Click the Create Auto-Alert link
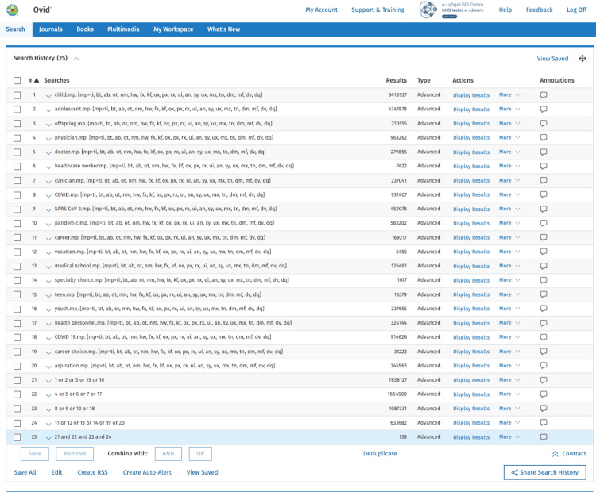This screenshot has height=492, width=596. (x=147, y=472)
